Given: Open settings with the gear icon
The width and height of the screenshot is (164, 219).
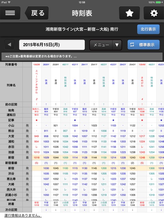Looking at the screenshot, I should coord(154,13).
